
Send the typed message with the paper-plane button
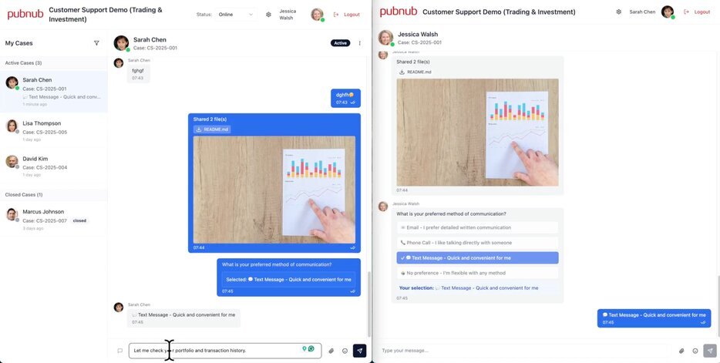(359, 351)
